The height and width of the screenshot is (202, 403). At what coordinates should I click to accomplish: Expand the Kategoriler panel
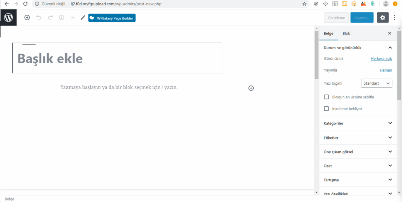(x=359, y=123)
